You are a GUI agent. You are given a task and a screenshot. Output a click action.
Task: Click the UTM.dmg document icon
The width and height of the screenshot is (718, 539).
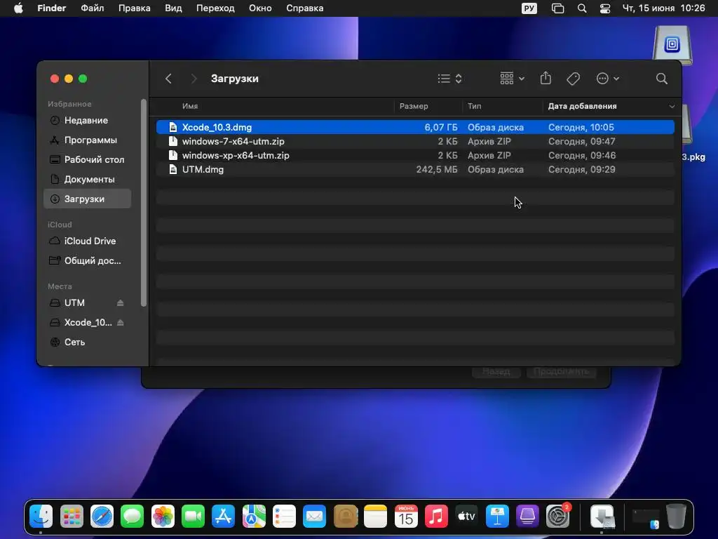point(172,170)
